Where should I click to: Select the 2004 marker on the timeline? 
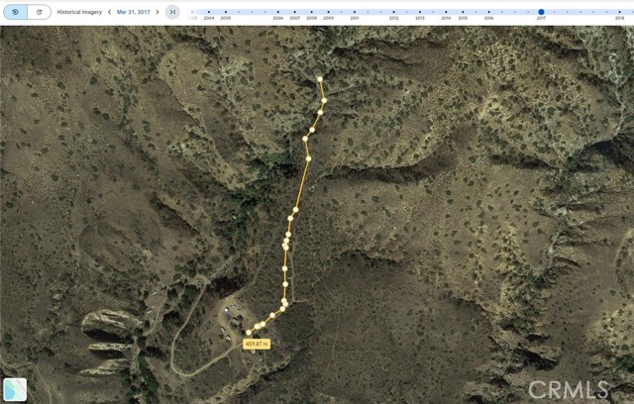tap(209, 12)
